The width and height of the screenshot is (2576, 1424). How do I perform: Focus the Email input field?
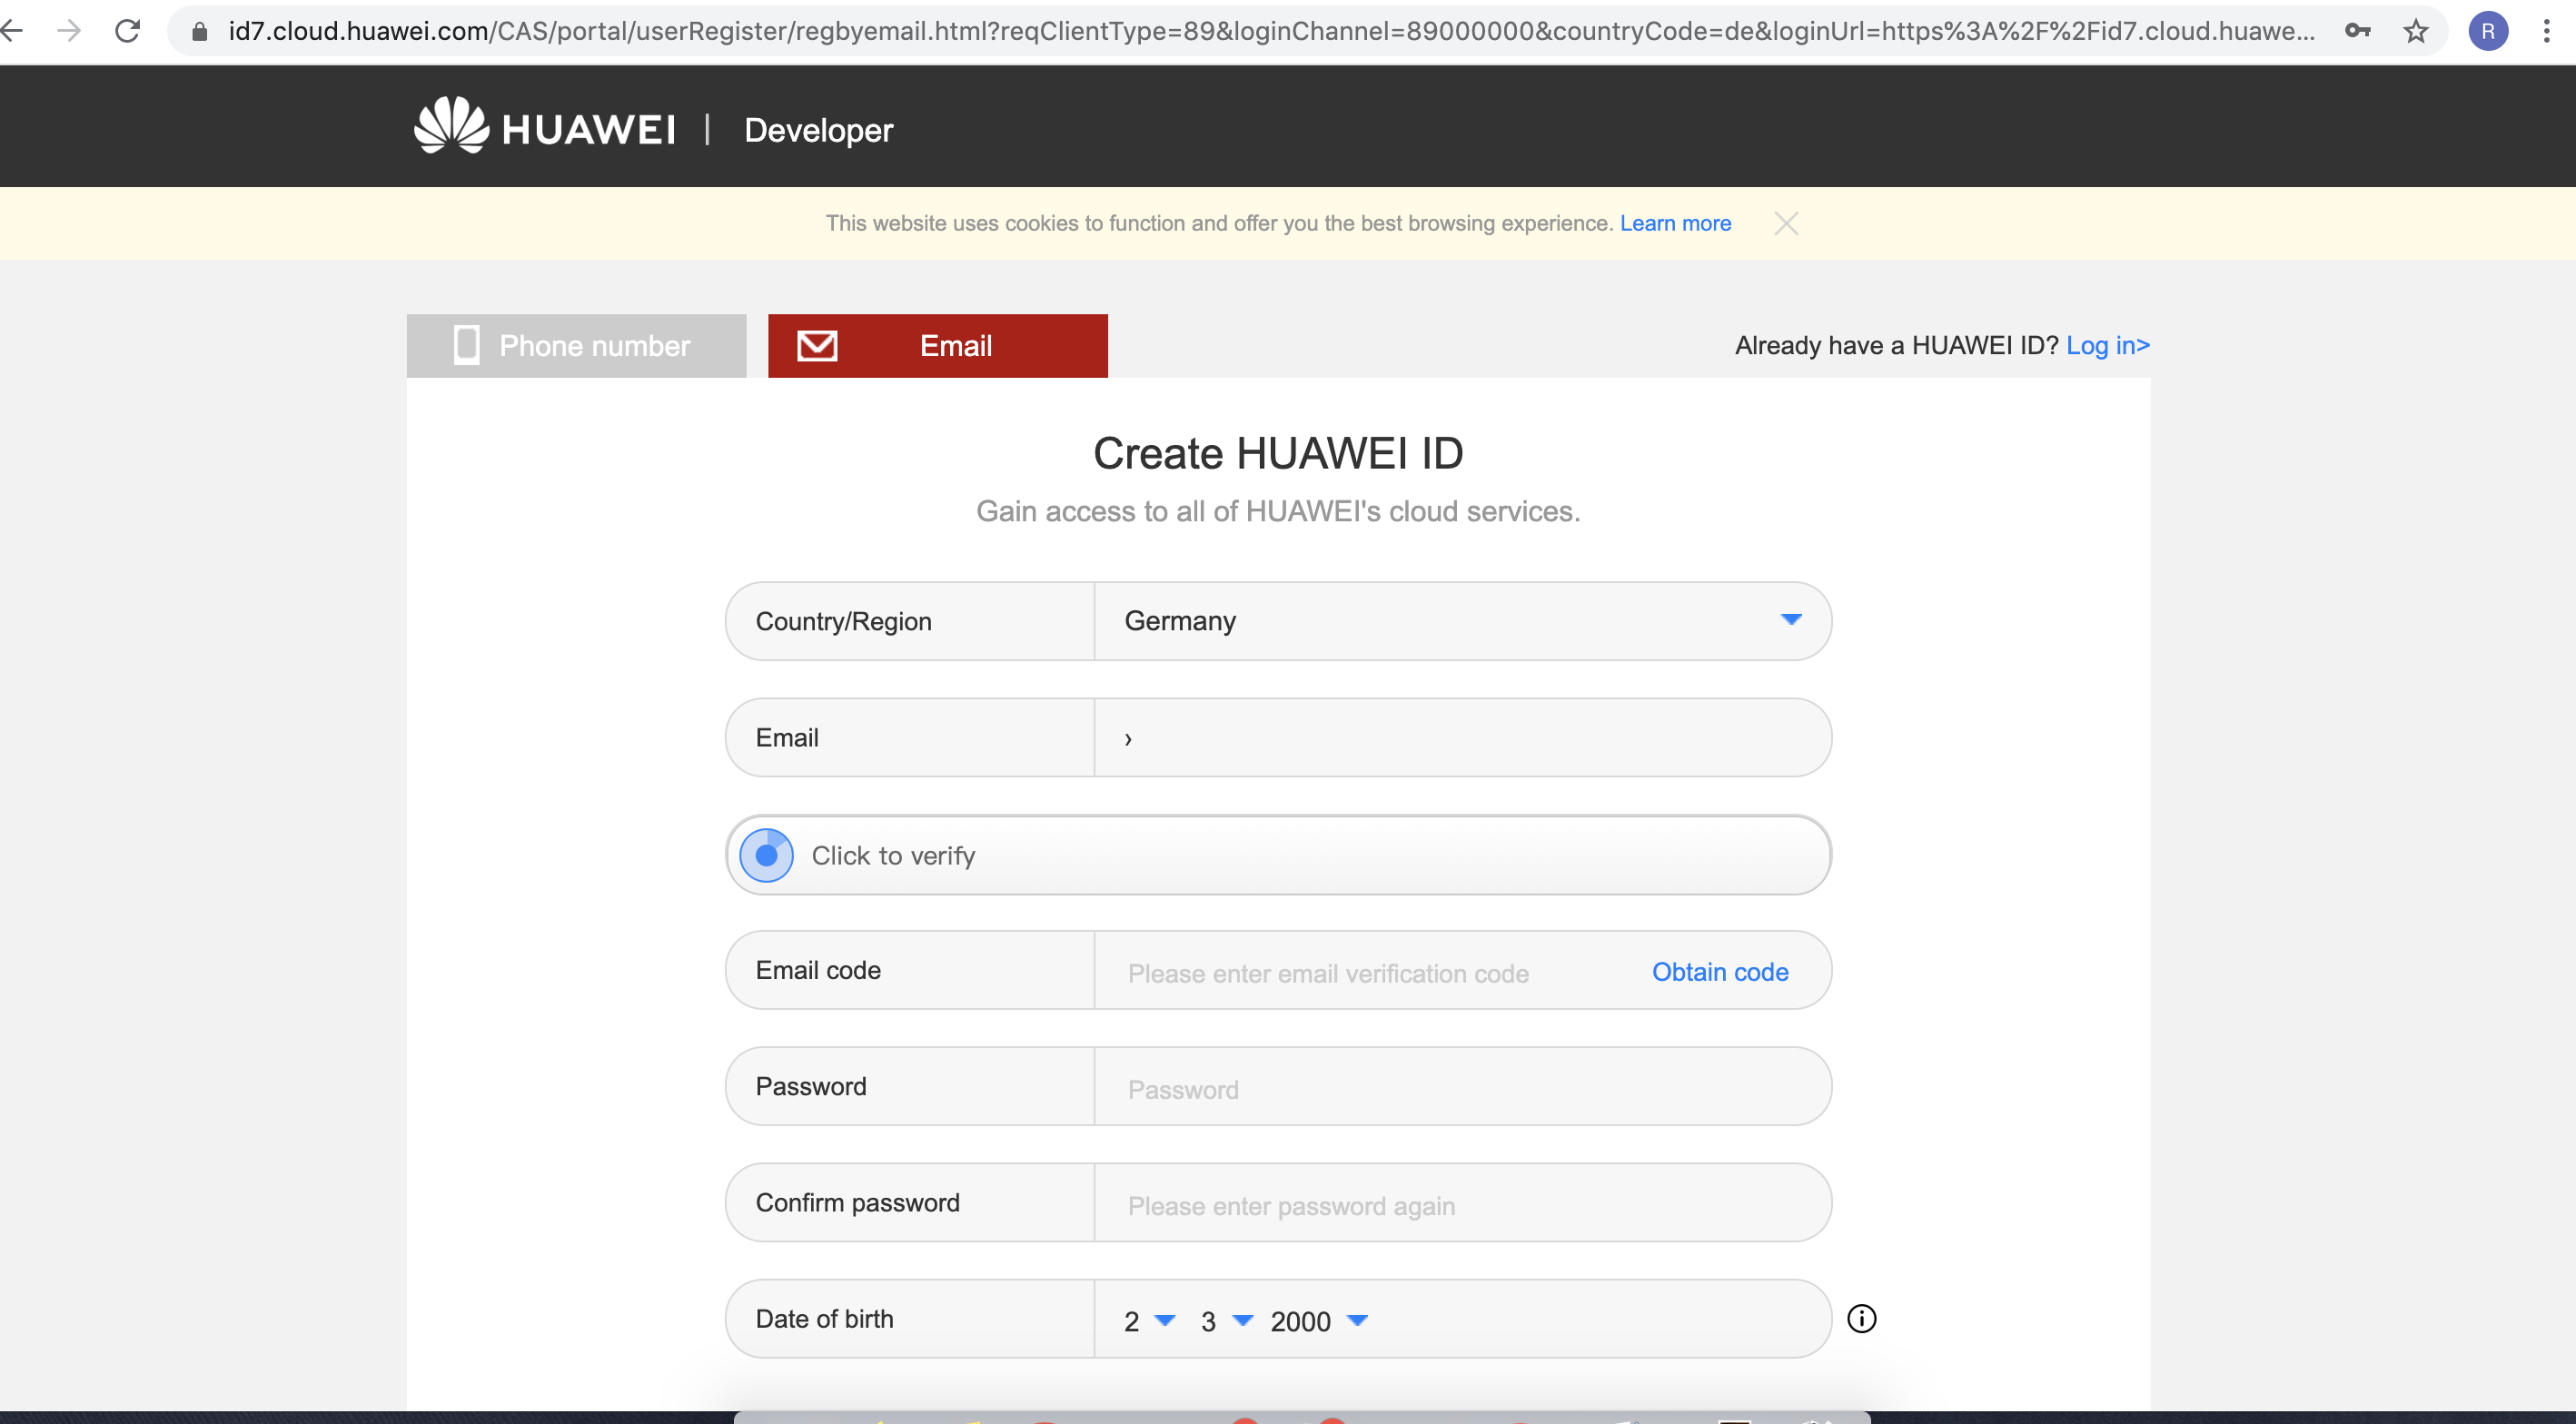1462,737
